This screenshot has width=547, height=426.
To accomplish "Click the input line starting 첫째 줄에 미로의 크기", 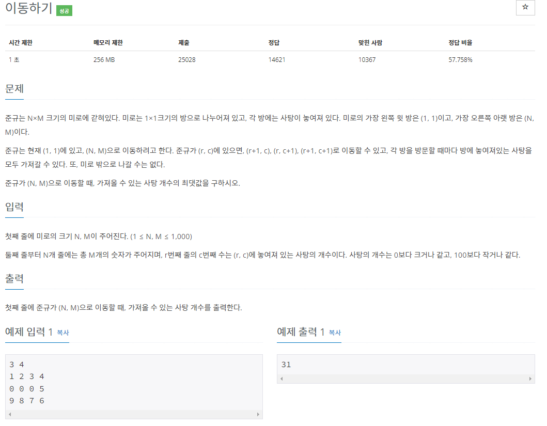I will (99, 236).
